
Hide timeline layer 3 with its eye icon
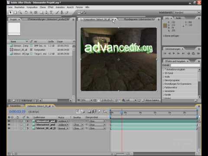pyautogui.click(x=9, y=128)
